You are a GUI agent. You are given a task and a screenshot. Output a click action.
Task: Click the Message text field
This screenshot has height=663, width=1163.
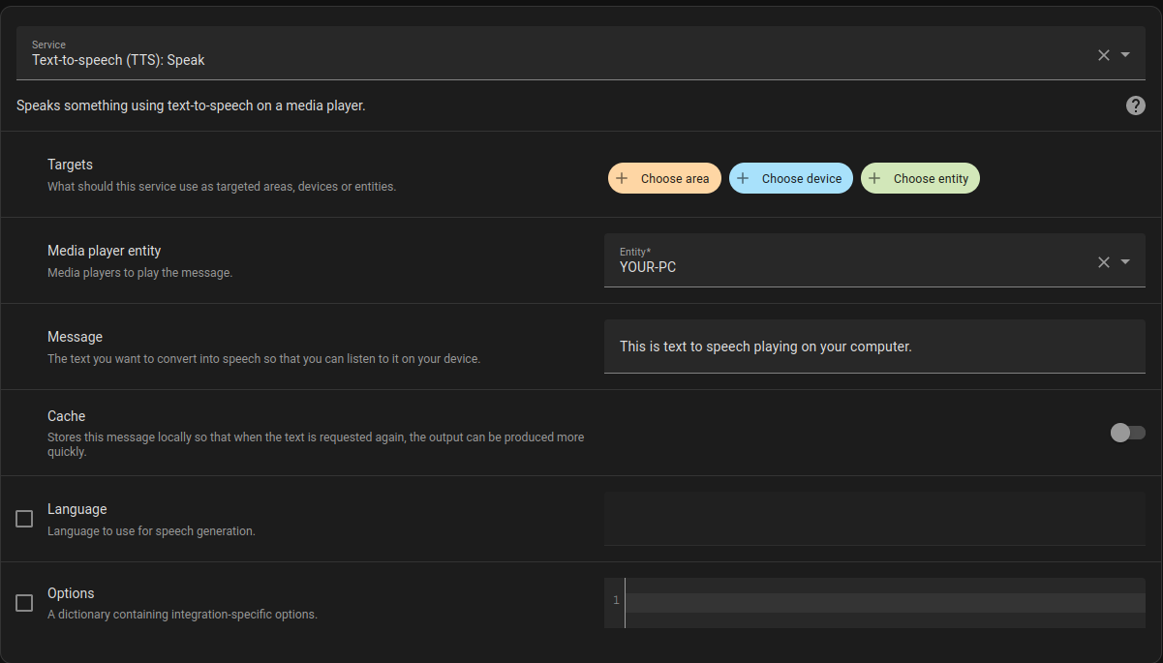pyautogui.click(x=872, y=346)
